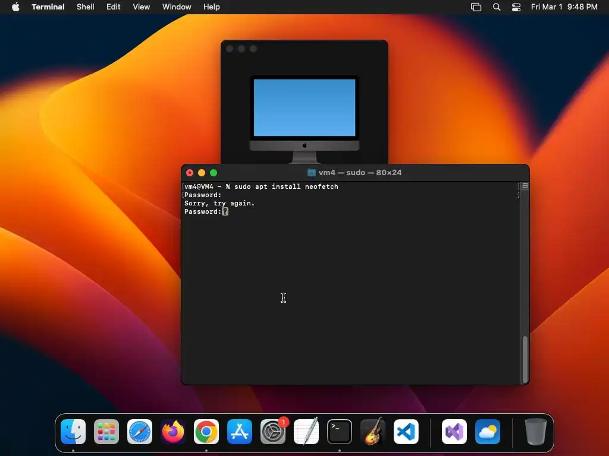Launch Safari from the Dock
The height and width of the screenshot is (456, 609).
pyautogui.click(x=140, y=431)
